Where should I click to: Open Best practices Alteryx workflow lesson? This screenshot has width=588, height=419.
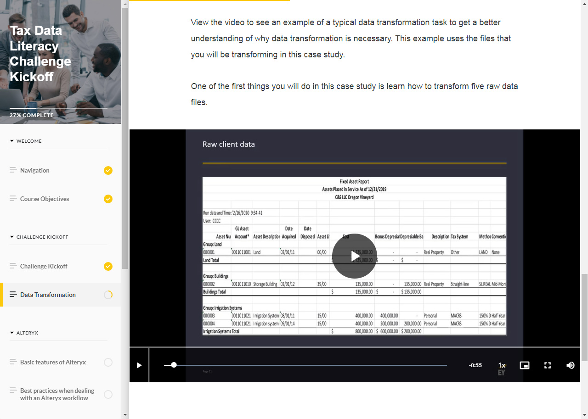coord(61,394)
